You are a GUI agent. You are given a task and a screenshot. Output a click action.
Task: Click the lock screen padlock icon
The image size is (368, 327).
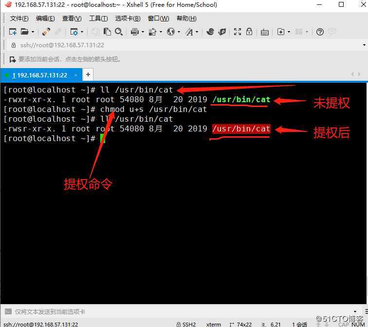[249, 32]
